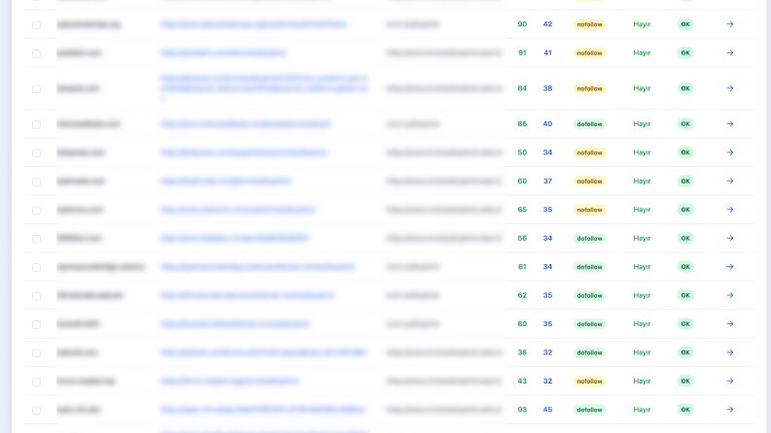Image resolution: width=771 pixels, height=433 pixels.
Task: Open arrow for row with scores 50 and 34
Action: [x=730, y=152]
